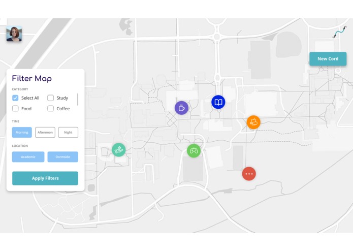Click the TIME section label
Screen dimensions: 353x251
[16, 121]
